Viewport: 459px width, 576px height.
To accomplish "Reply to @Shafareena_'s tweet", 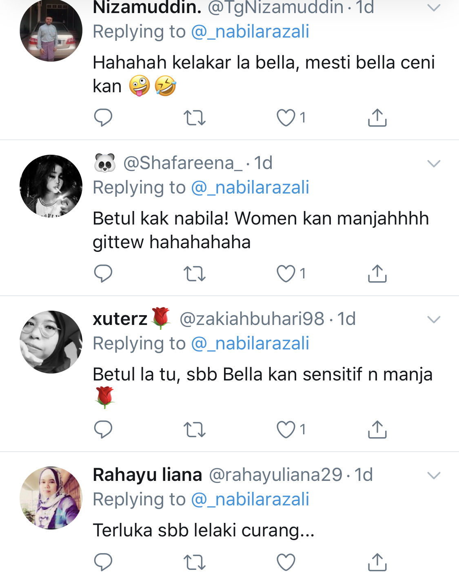I will coord(103,274).
